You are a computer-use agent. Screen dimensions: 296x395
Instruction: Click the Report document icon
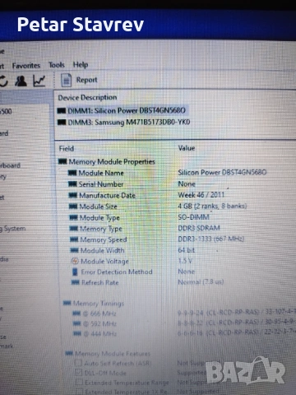pos(66,81)
